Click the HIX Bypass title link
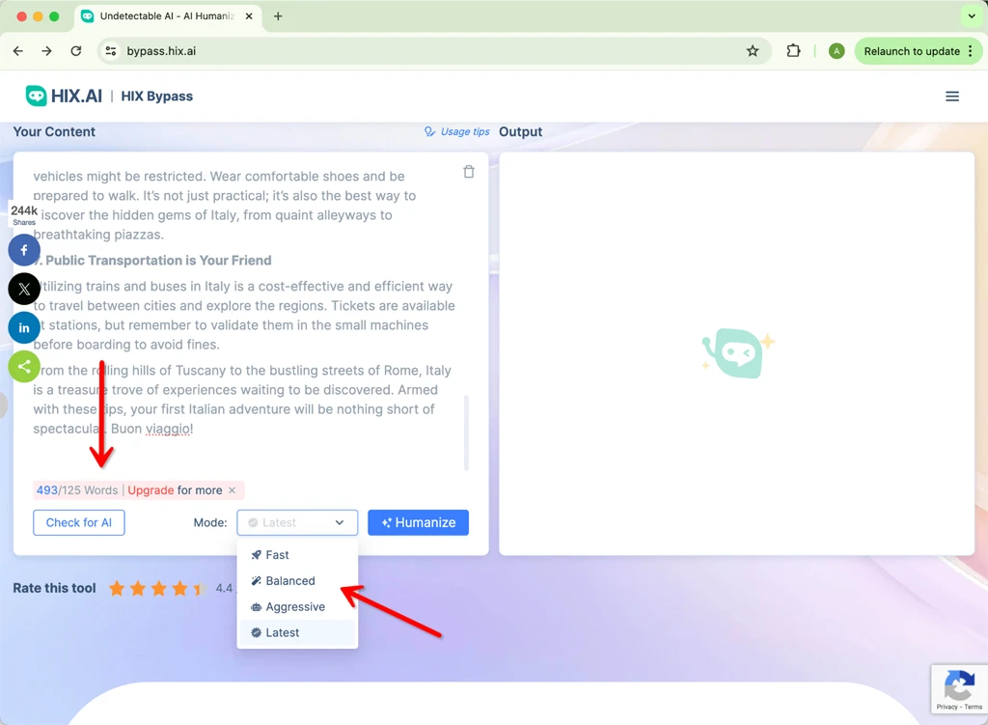988x725 pixels. (x=157, y=96)
